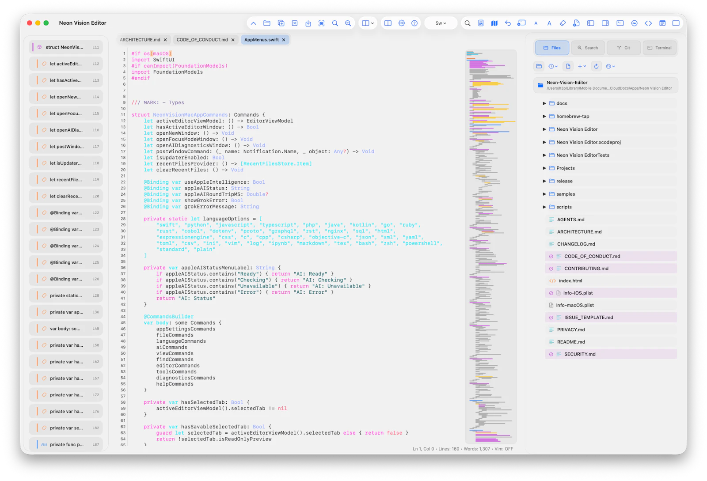The height and width of the screenshot is (481, 707).
Task: Open README.md in file tree
Action: pos(611,342)
